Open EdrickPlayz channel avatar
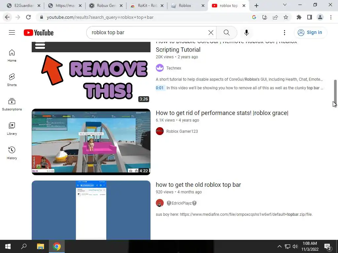The height and width of the screenshot is (253, 338). coord(160,203)
